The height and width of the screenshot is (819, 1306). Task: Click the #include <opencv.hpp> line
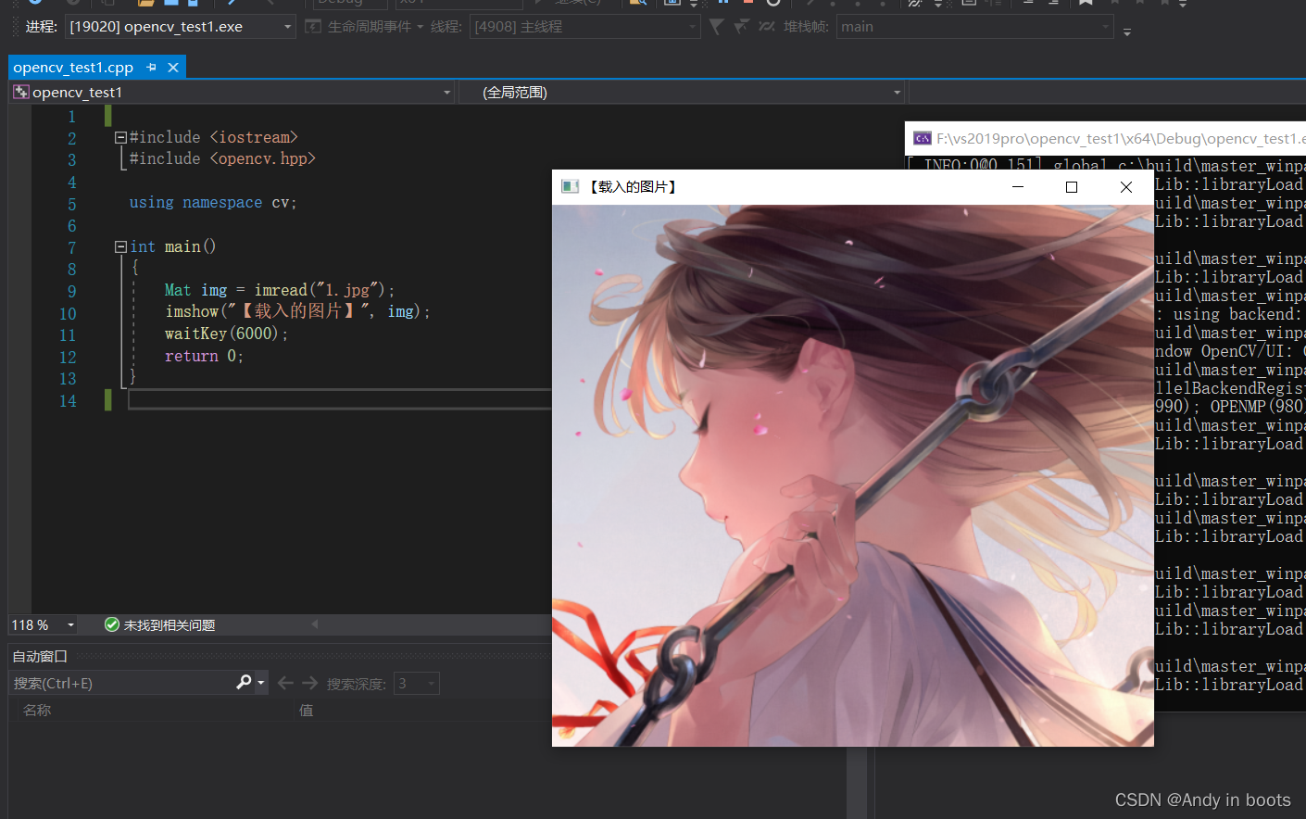(x=222, y=158)
